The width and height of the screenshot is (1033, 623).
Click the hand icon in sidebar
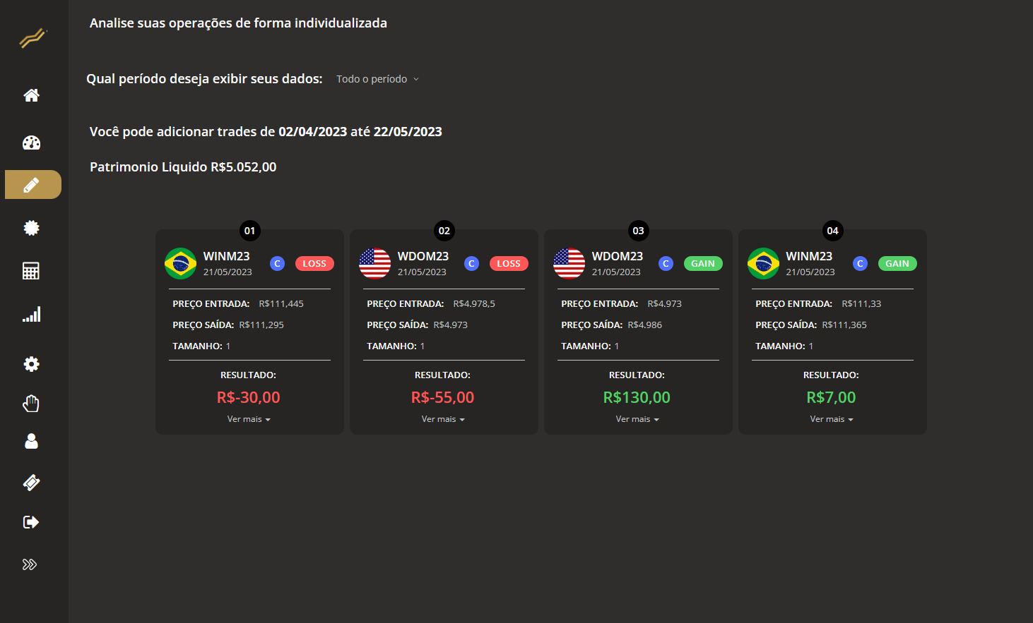click(x=31, y=404)
